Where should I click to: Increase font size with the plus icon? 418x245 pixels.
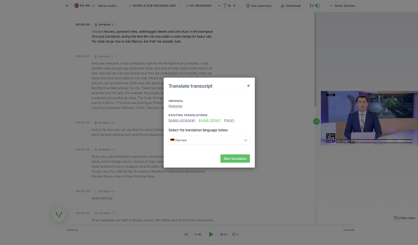click(x=234, y=5)
